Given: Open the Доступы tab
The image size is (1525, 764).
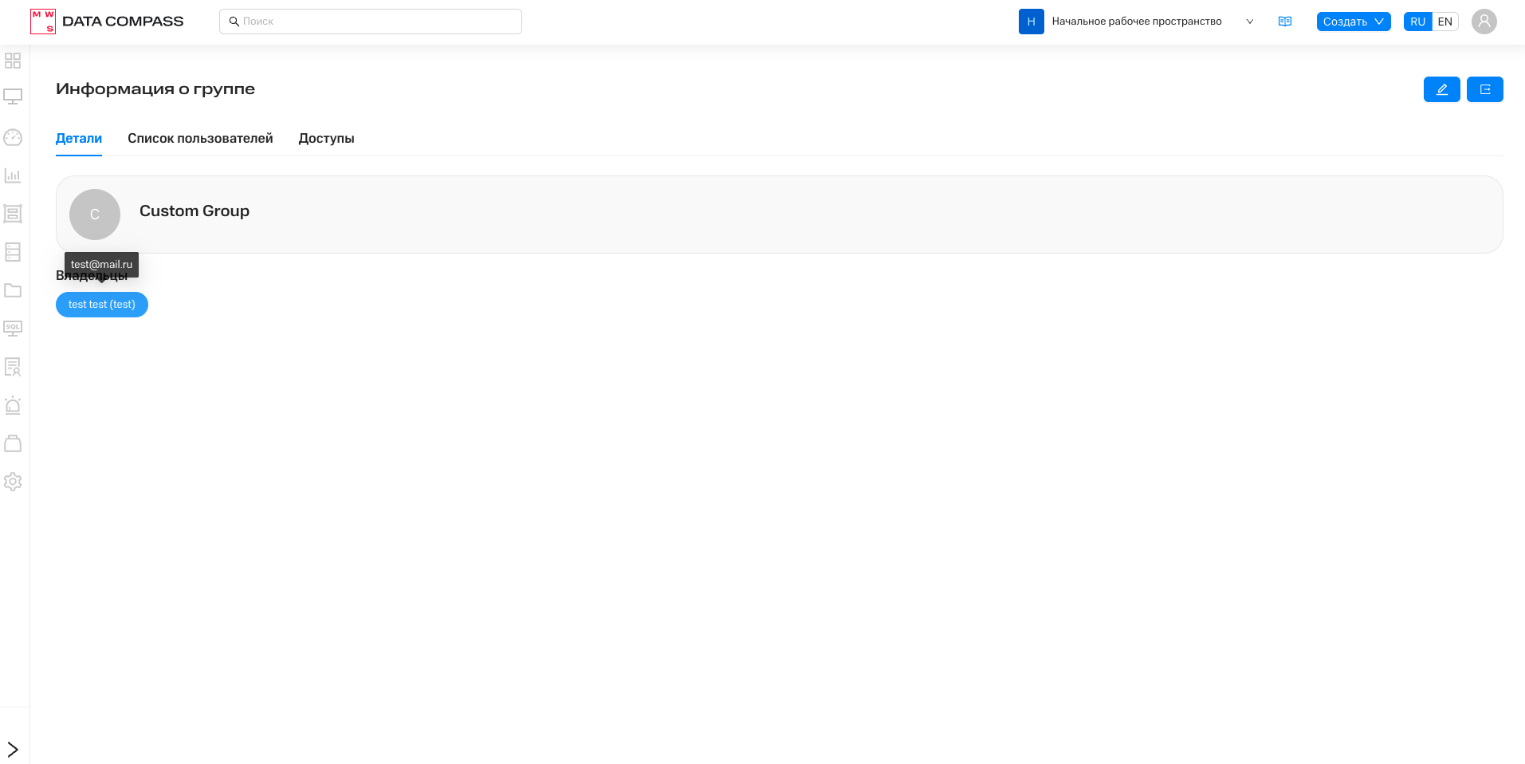Looking at the screenshot, I should click(326, 139).
